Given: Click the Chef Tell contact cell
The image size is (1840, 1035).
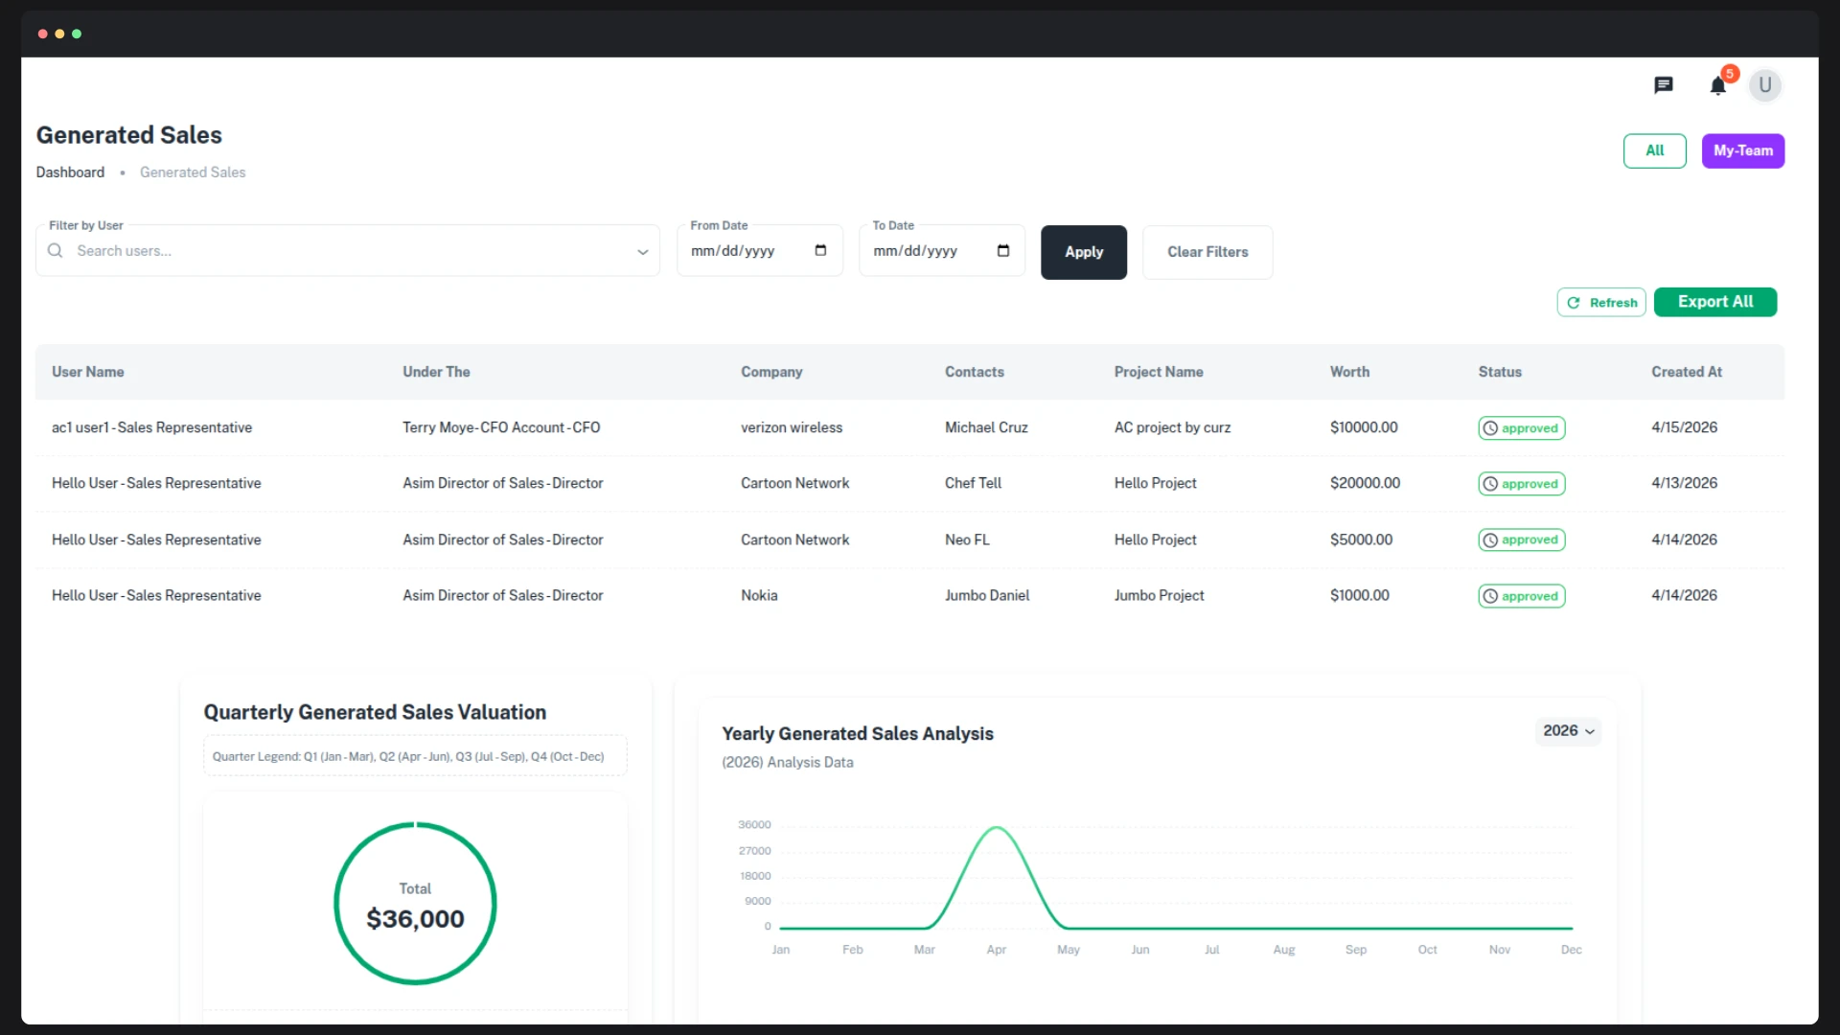Looking at the screenshot, I should coord(973,483).
